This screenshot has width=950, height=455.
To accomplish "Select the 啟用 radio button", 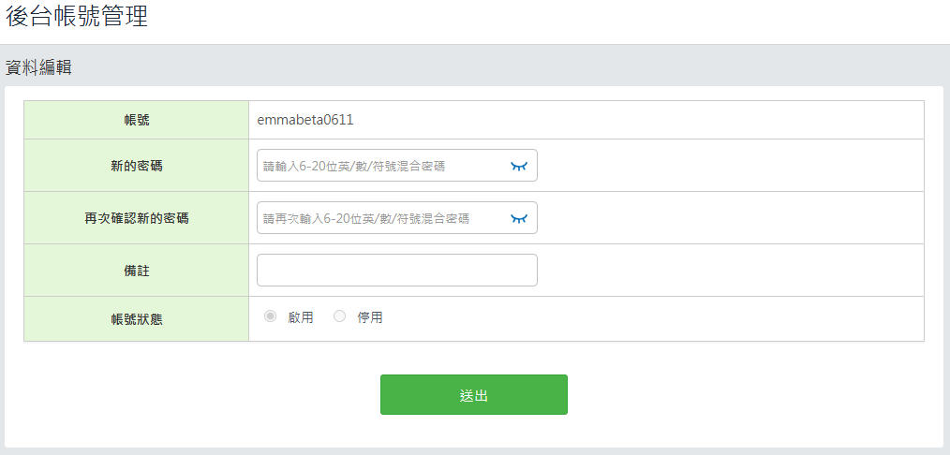I will pyautogui.click(x=270, y=316).
